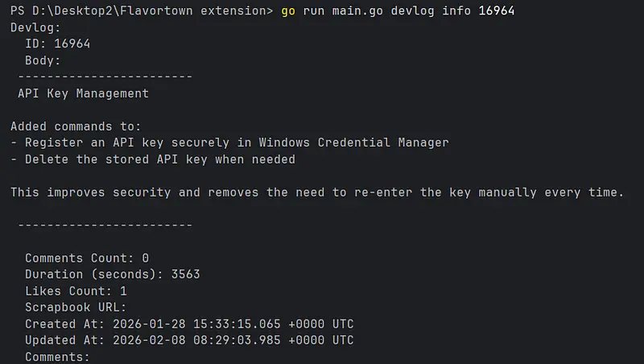Click the "This improves security" sentence
This screenshot has width=644, height=364.
coord(317,192)
